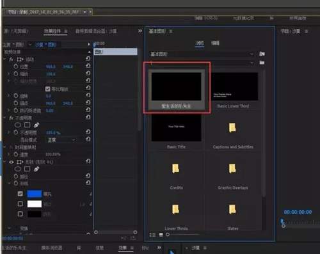
Task: Create rectangle mask under Opacity effect
Action: tap(27, 125)
